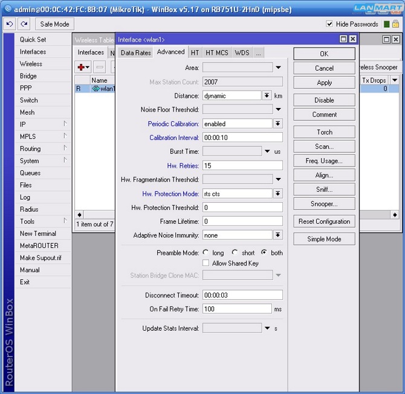Viewport: 405px width, 394px height.
Task: Select the wlan1 interface icon in table
Action: click(x=96, y=89)
